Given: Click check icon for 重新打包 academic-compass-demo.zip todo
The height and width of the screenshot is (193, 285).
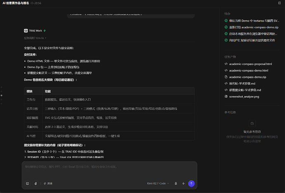Looking at the screenshot, I should [x=226, y=27].
